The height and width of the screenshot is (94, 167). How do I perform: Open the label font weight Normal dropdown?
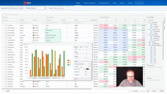pyautogui.click(x=82, y=66)
